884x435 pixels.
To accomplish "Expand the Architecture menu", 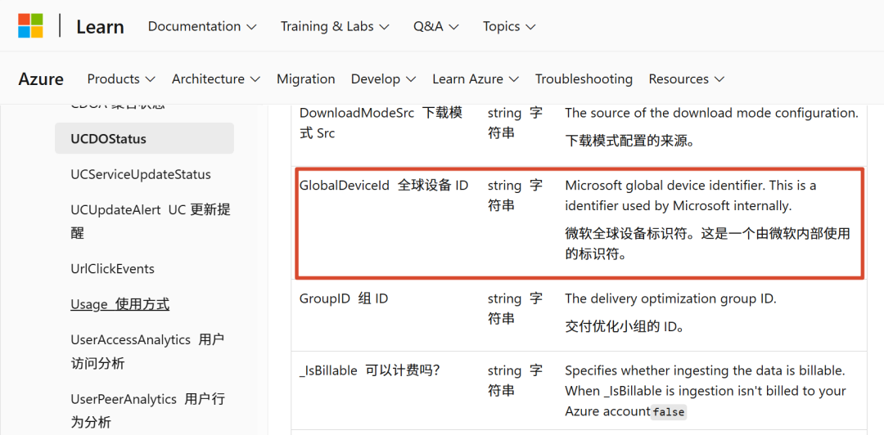I will pyautogui.click(x=216, y=78).
